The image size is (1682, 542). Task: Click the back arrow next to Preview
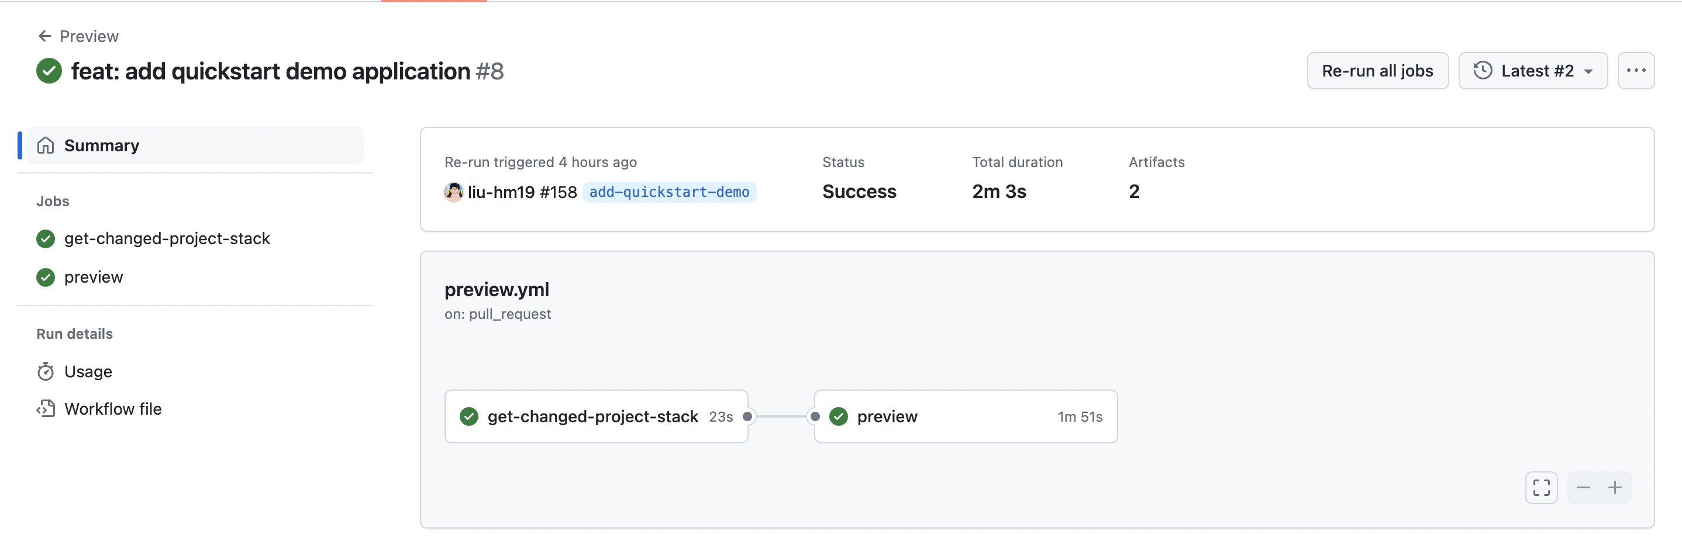(44, 36)
